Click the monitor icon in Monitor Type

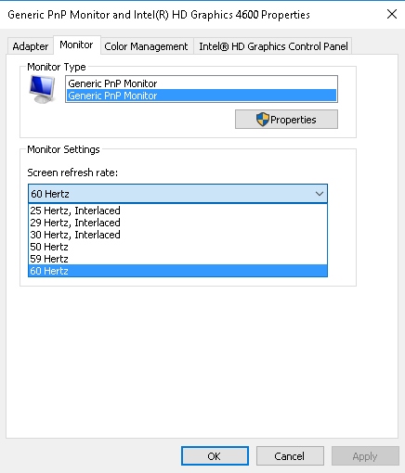point(43,89)
